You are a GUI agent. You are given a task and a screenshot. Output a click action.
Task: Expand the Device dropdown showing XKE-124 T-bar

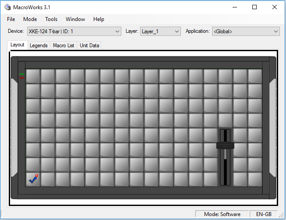coord(74,31)
